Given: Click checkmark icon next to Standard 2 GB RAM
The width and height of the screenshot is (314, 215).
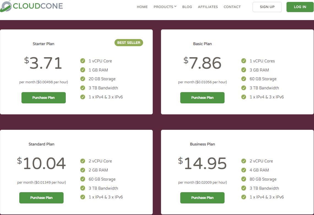Looking at the screenshot, I should click(x=83, y=170).
